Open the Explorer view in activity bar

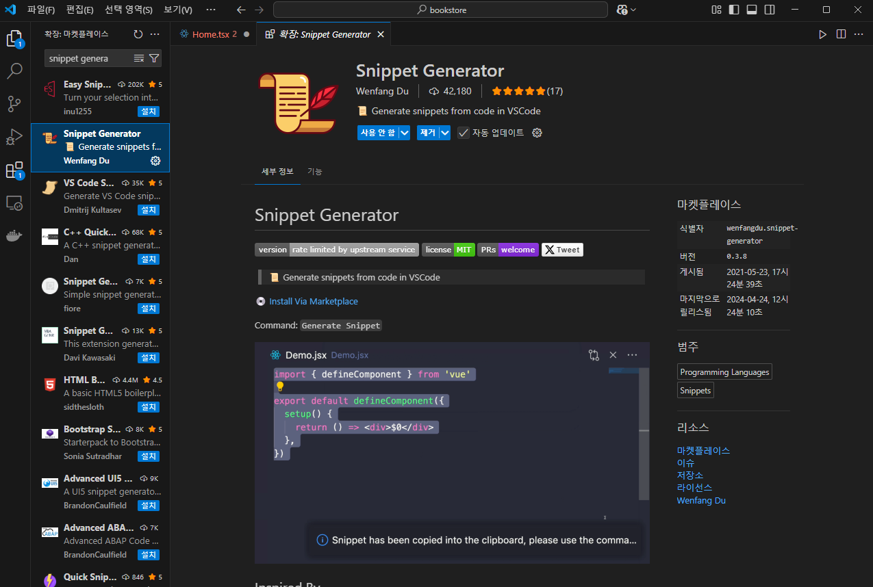pyautogui.click(x=14, y=39)
